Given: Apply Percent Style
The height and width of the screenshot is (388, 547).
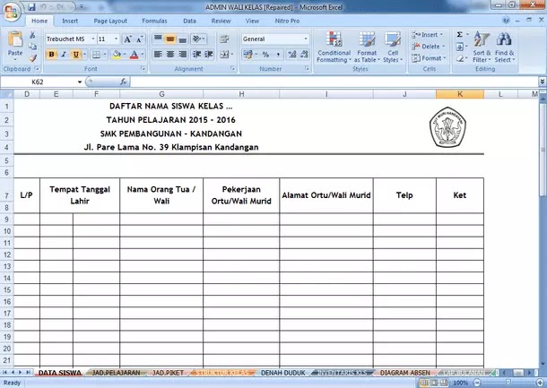Looking at the screenshot, I should click(x=265, y=55).
